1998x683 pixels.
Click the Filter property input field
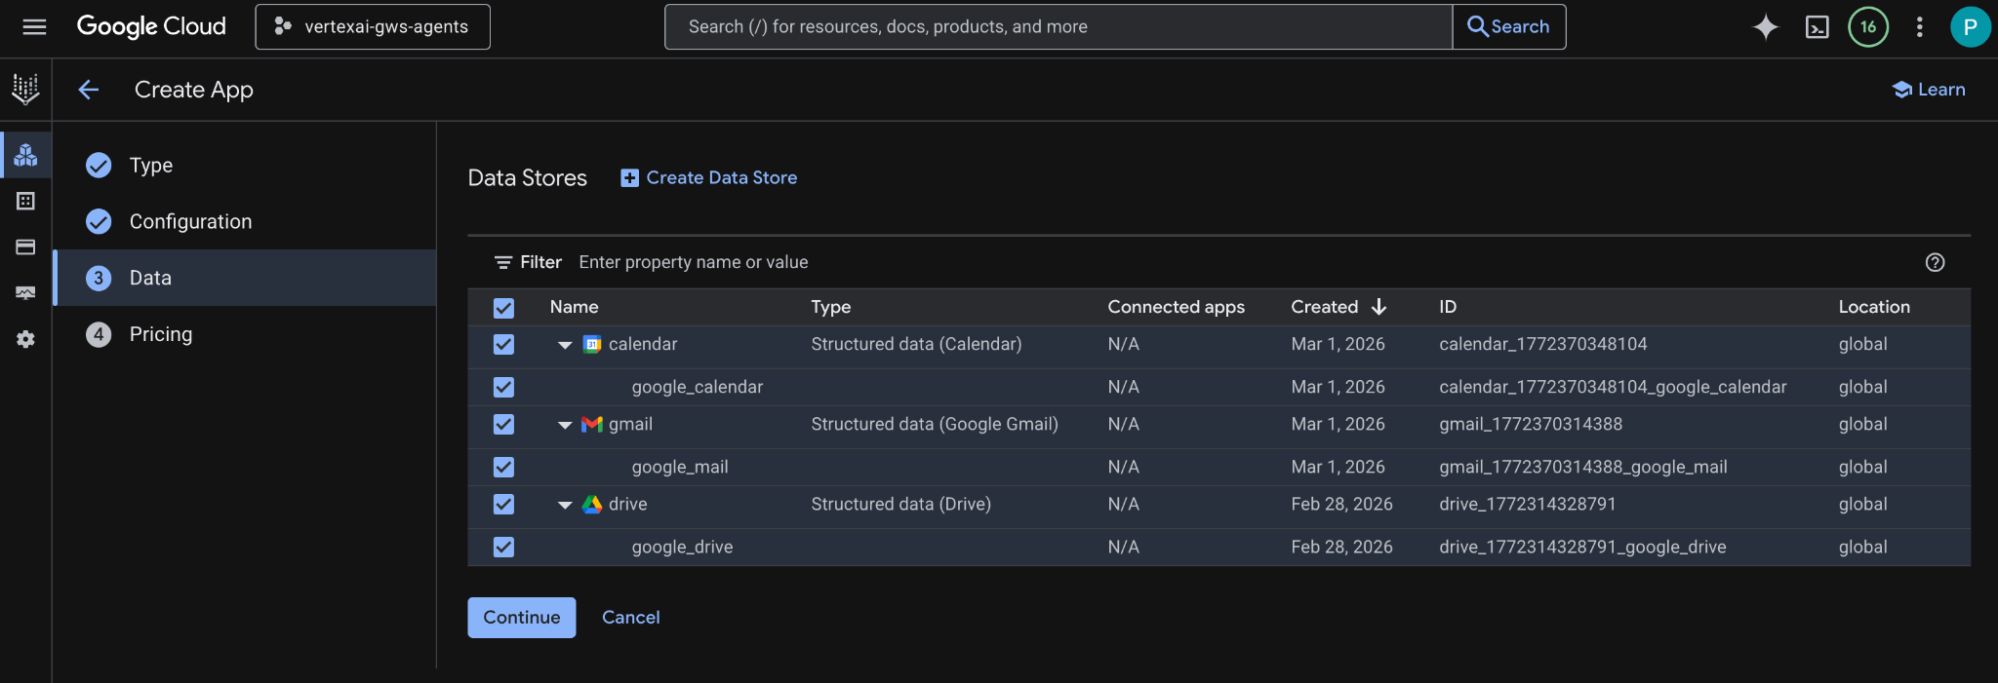tap(878, 262)
